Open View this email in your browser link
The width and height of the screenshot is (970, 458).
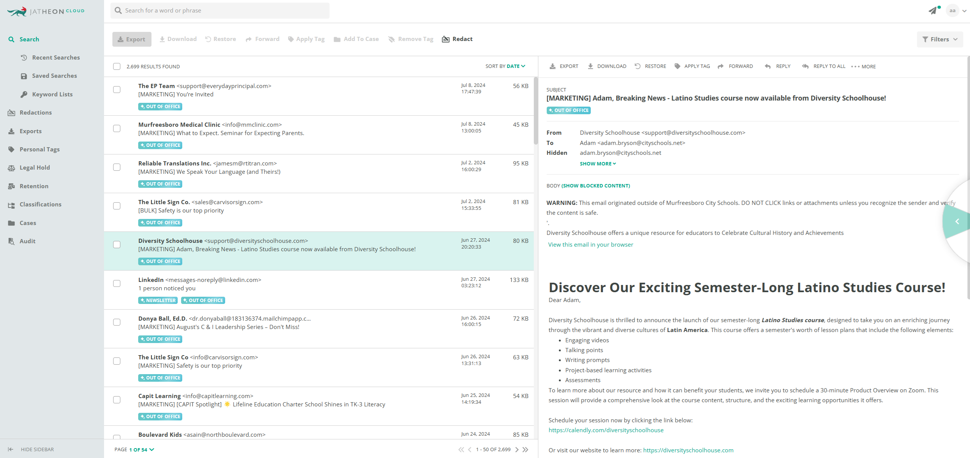click(x=591, y=245)
